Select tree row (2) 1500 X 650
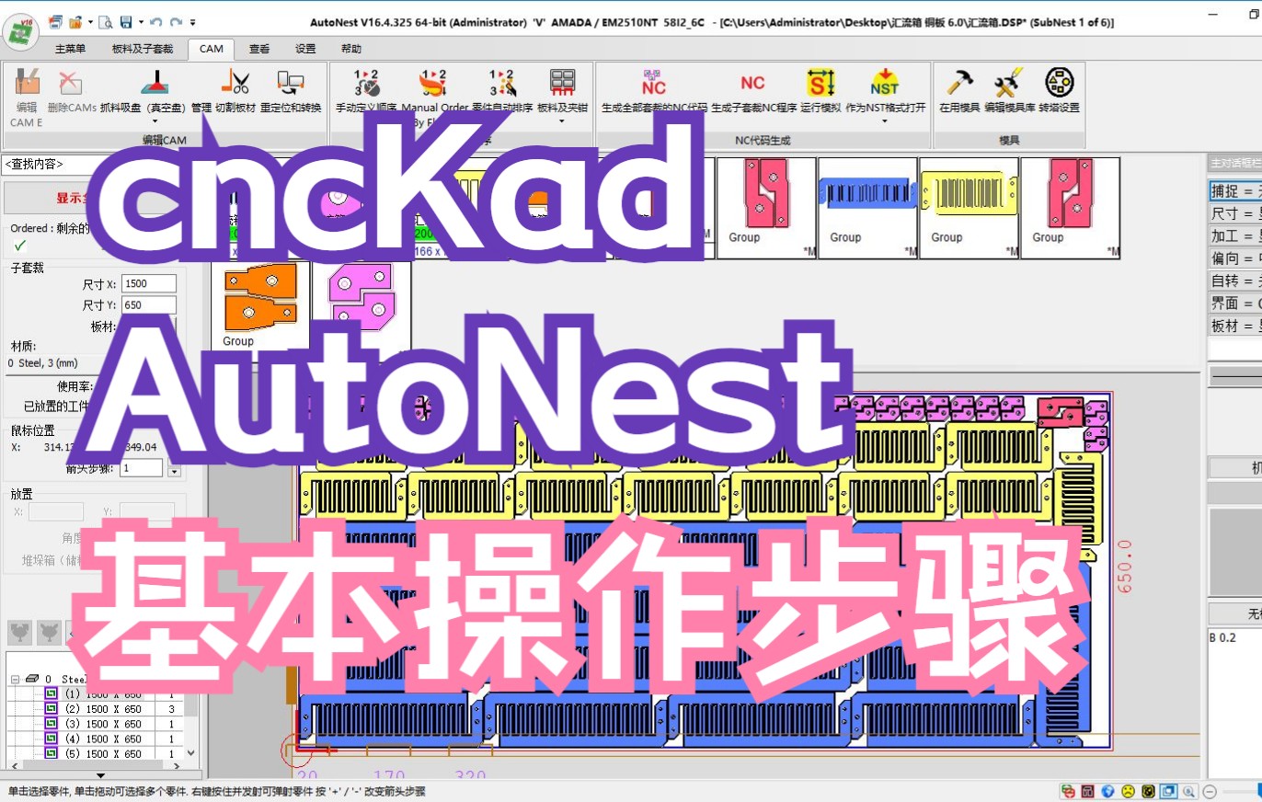This screenshot has width=1262, height=802. tap(102, 709)
